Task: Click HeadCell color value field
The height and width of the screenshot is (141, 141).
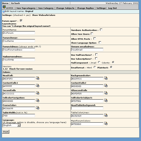Action: (19, 79)
